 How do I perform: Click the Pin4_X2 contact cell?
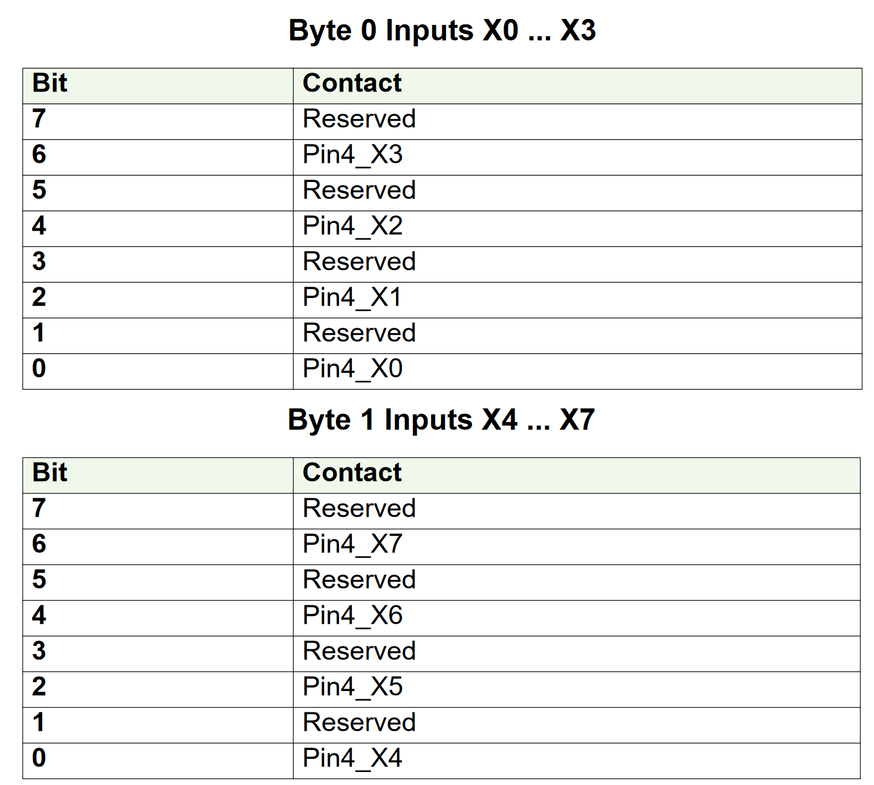[x=353, y=226]
